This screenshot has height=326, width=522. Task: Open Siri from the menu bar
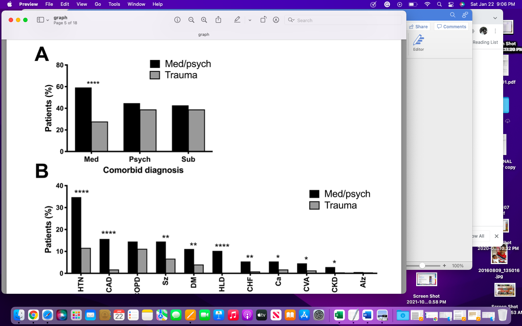[x=462, y=4]
